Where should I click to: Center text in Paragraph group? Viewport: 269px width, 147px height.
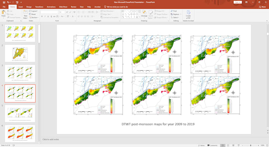81,17
